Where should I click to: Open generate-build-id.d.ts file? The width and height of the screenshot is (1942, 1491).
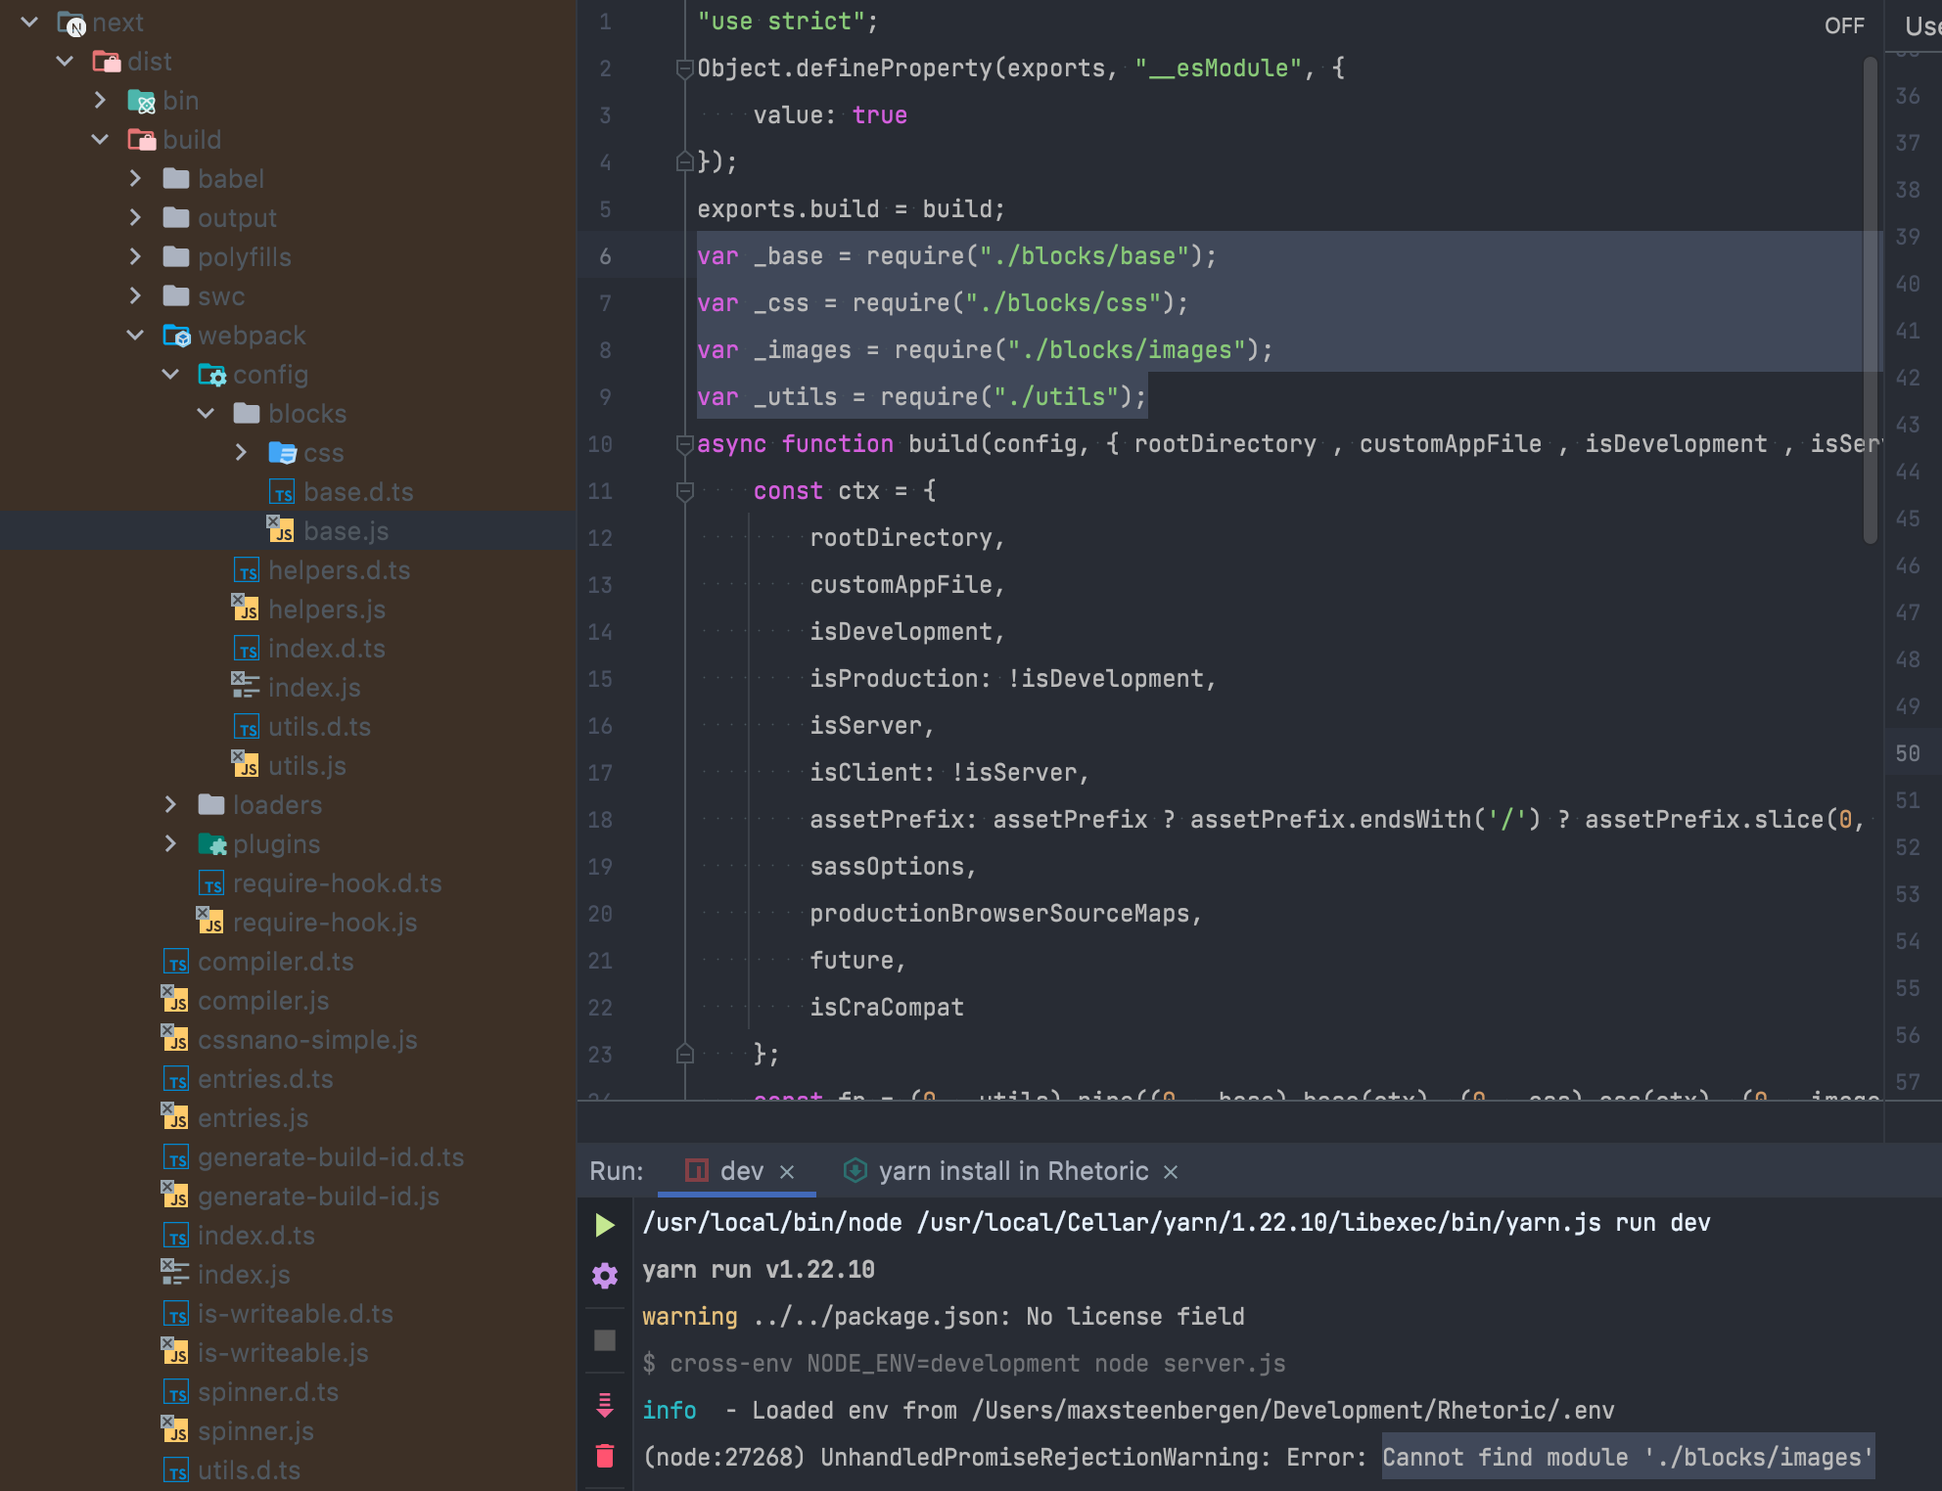tap(331, 1157)
